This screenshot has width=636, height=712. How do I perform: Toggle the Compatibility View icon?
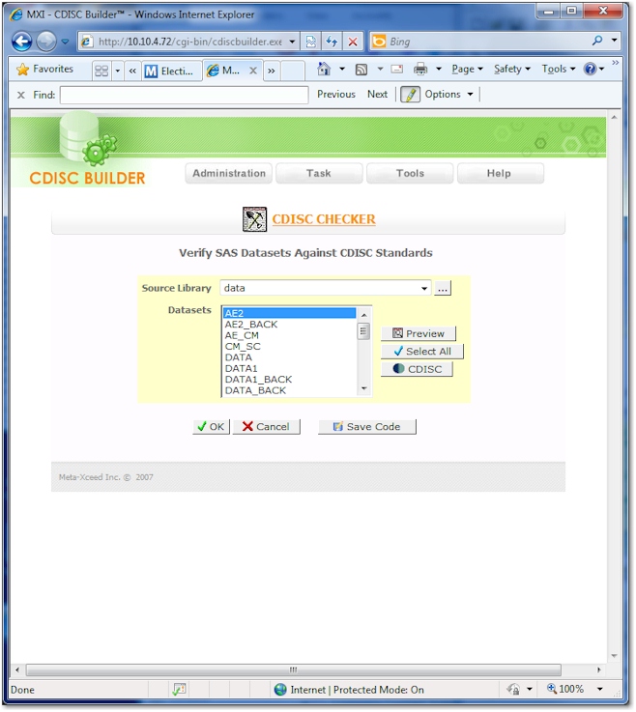click(310, 42)
